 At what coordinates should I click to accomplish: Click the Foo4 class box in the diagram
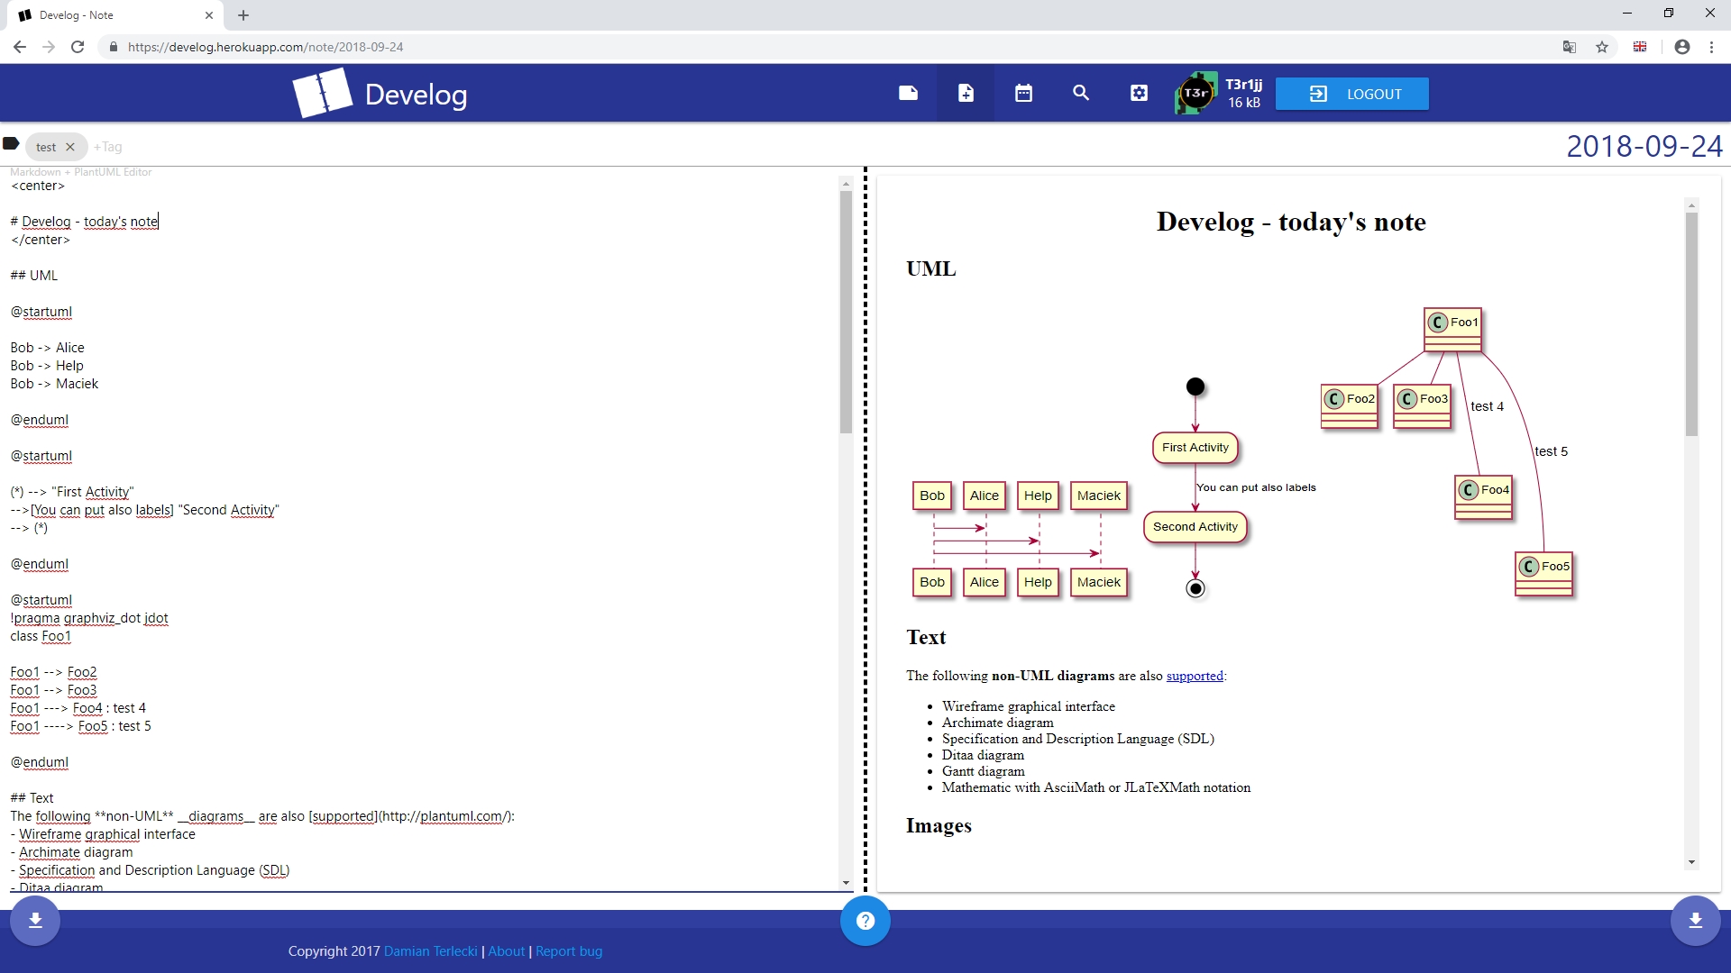(x=1483, y=497)
